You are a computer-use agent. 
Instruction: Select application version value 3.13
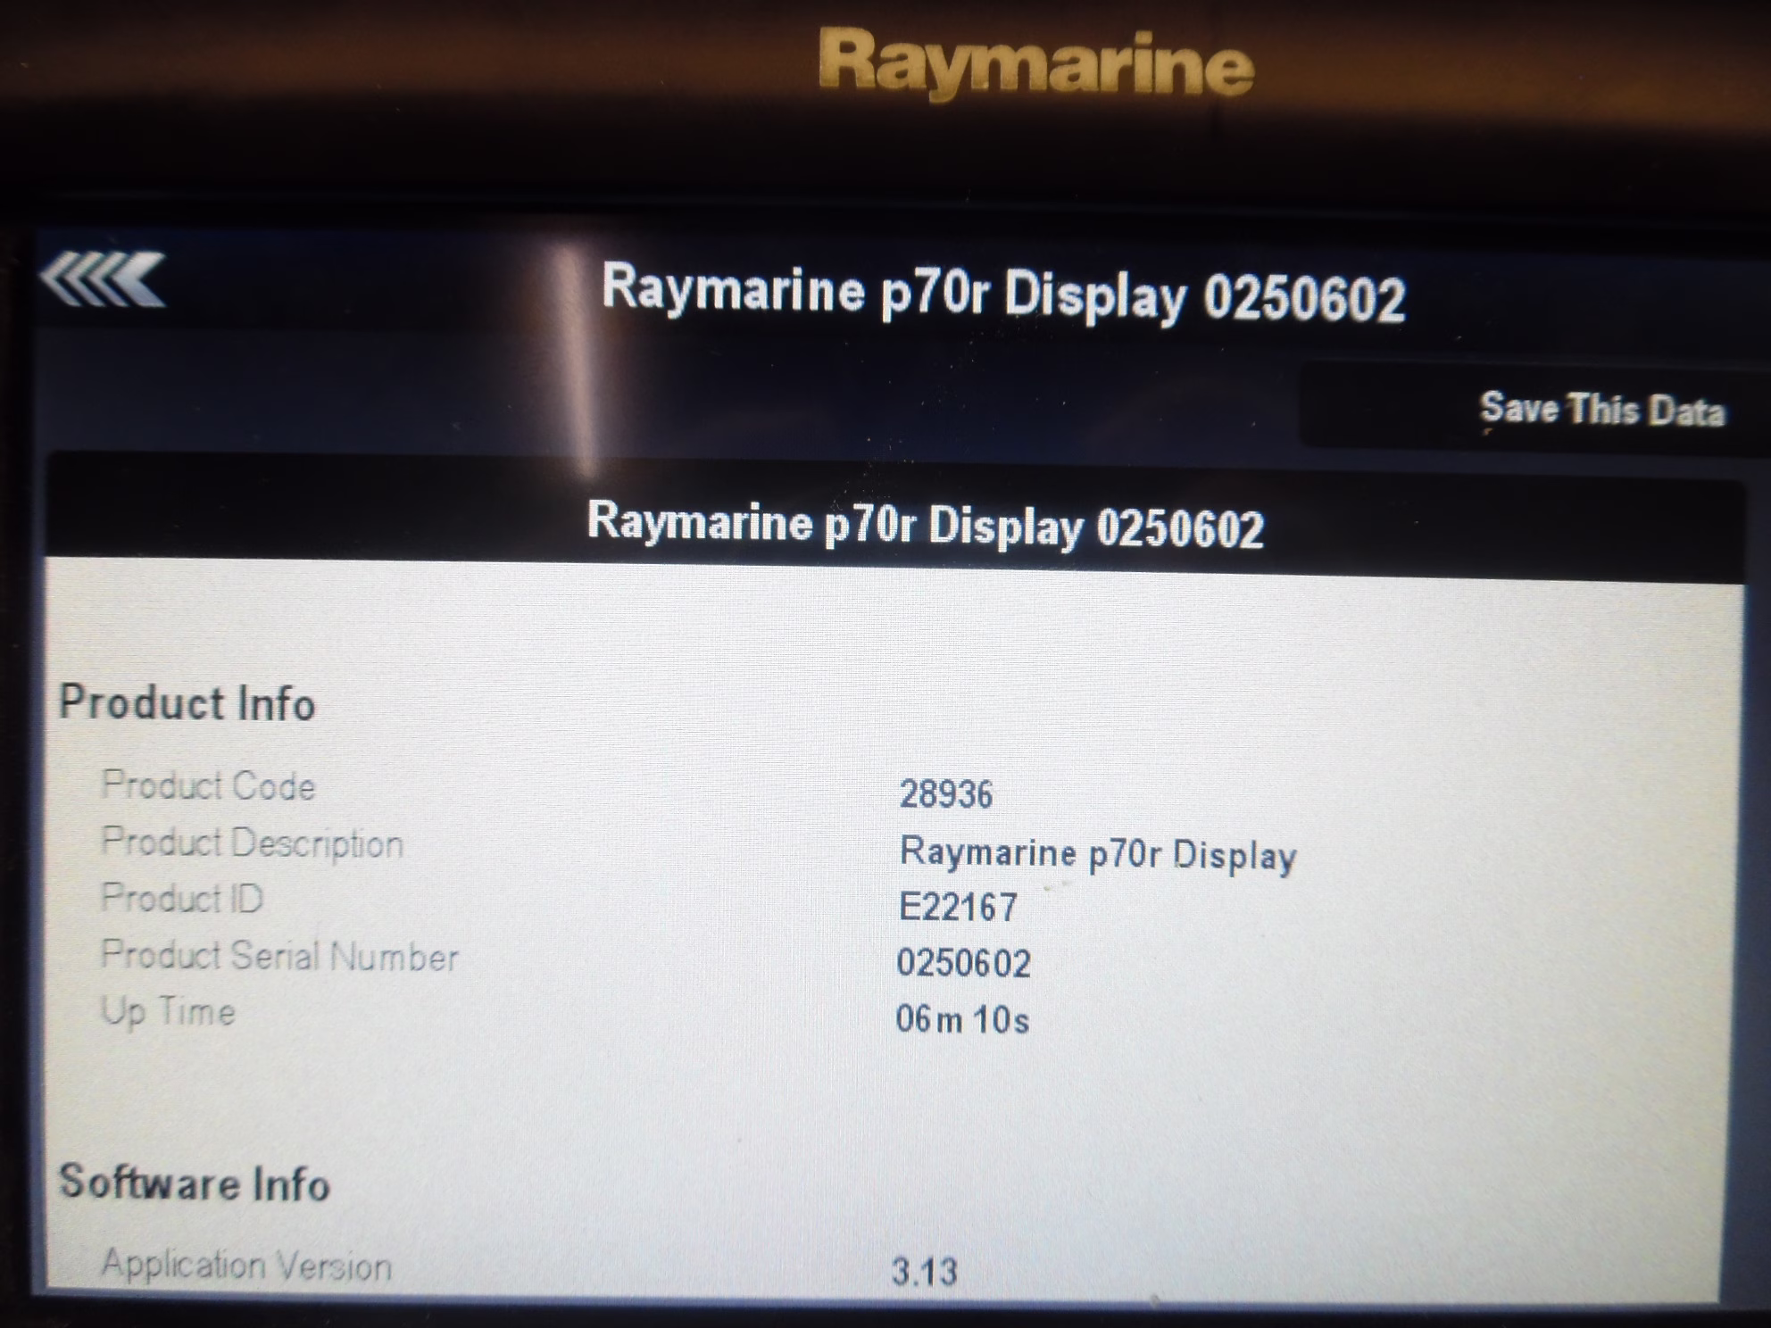coord(924,1271)
